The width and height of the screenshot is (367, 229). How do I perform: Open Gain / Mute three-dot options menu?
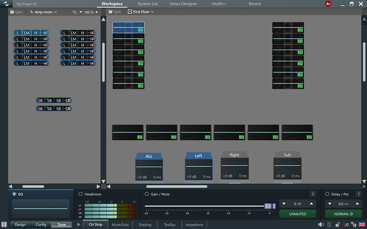[x=313, y=194]
